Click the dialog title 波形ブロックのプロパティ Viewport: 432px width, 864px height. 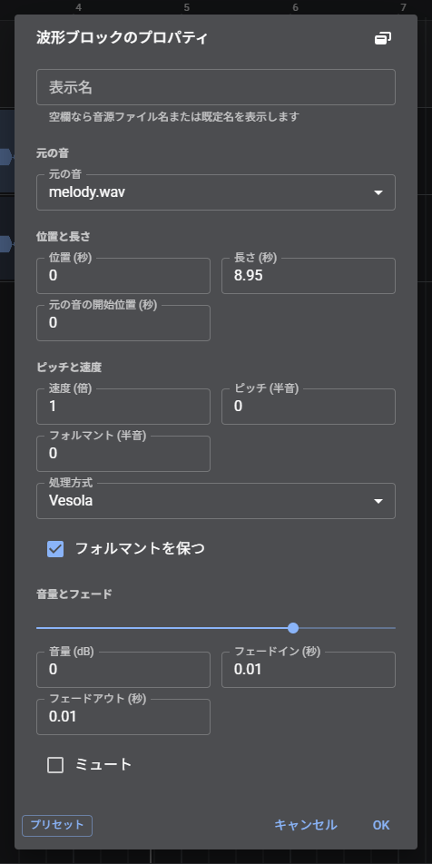pos(122,38)
